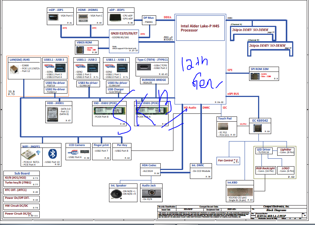Click the mDP port image in the JDP1 block
Image resolution: width=315 pixels, height=225 pixels.
(x=53, y=17)
